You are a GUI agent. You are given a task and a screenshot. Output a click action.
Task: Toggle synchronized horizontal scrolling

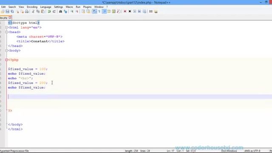88,11
